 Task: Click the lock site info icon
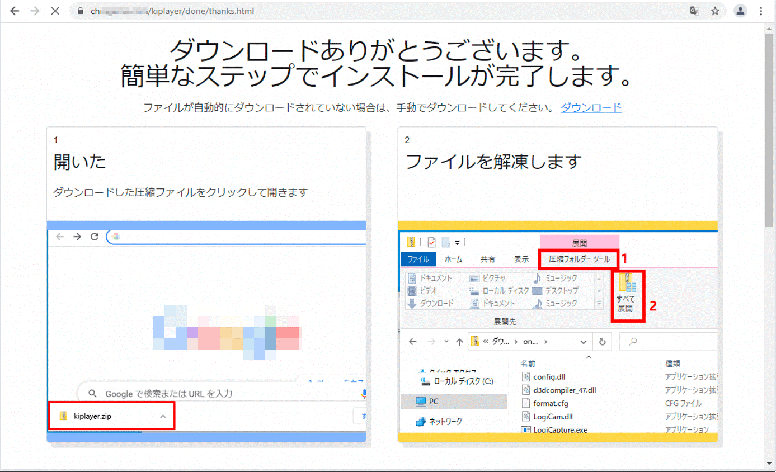coord(81,11)
